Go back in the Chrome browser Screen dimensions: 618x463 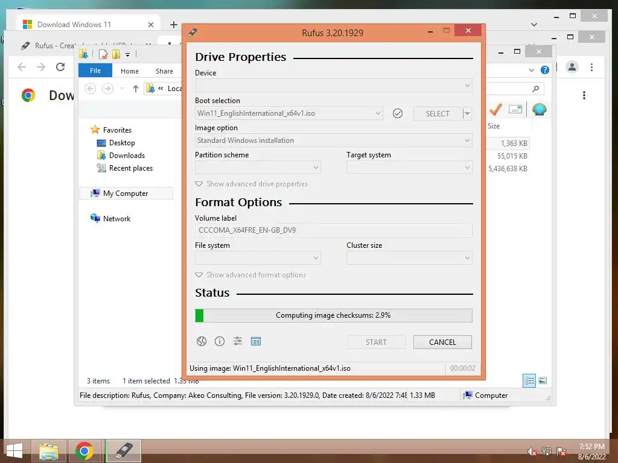[22, 67]
